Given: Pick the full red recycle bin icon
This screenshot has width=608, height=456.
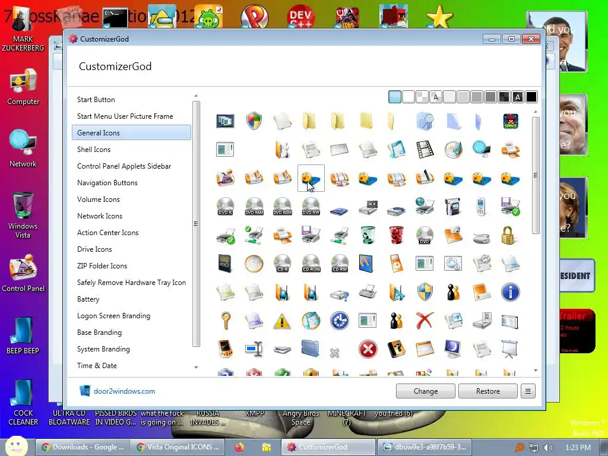Looking at the screenshot, I should (396, 235).
